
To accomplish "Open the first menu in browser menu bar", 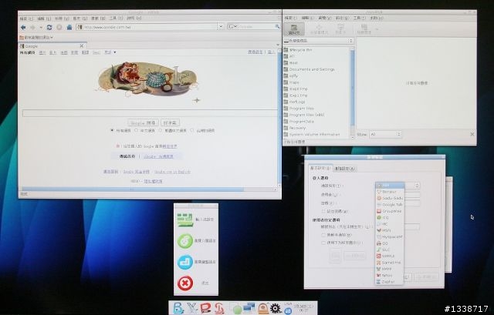I will tap(26, 18).
